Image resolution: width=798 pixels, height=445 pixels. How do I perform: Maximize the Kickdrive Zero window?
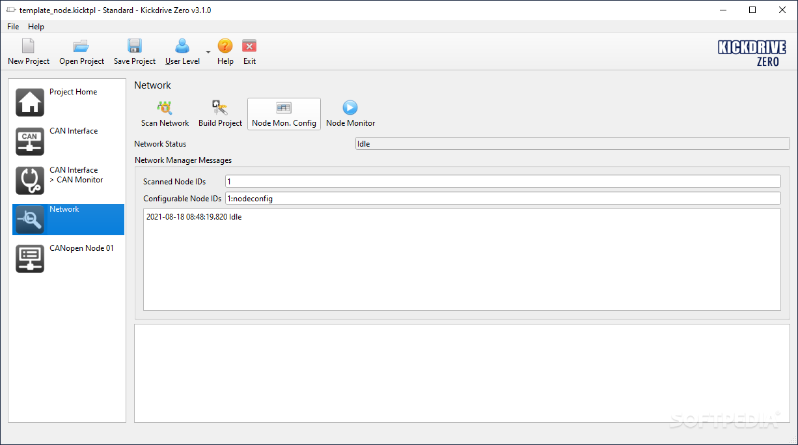[752, 10]
